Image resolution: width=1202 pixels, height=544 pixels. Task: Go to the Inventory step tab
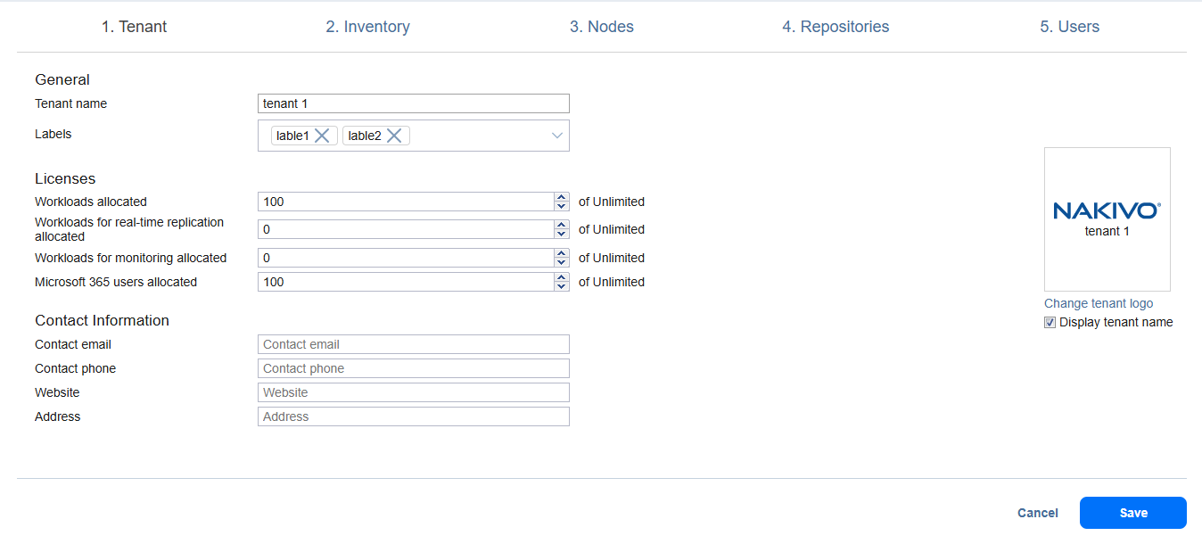(367, 27)
